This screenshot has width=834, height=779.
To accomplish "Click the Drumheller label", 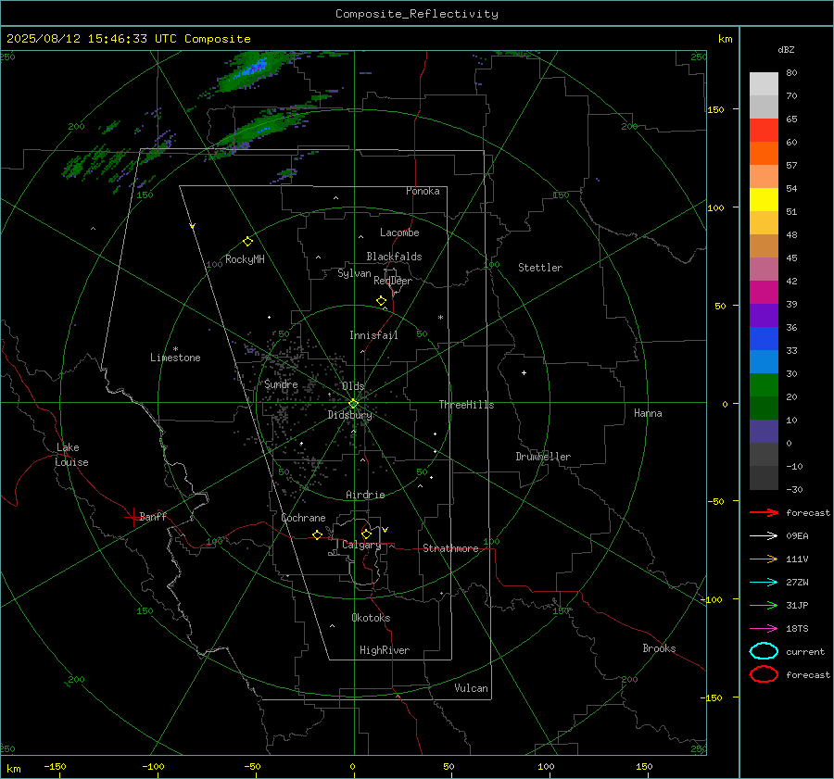I will pos(543,457).
